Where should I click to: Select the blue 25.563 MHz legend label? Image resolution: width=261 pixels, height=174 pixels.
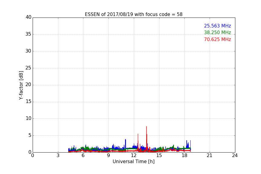(217, 26)
